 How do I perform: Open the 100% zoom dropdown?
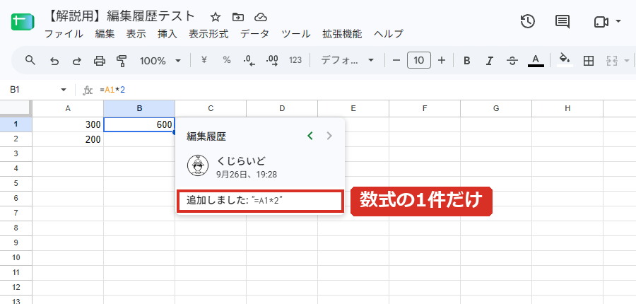(x=160, y=61)
